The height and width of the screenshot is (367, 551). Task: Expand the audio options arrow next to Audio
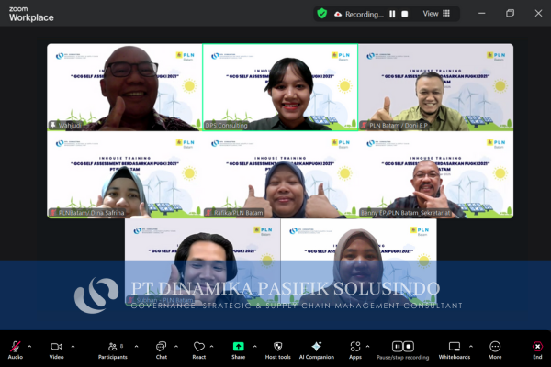(29, 346)
